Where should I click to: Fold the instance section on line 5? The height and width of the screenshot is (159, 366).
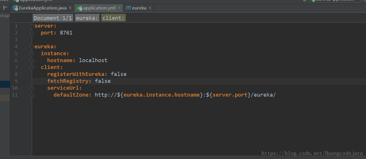pos(32,53)
